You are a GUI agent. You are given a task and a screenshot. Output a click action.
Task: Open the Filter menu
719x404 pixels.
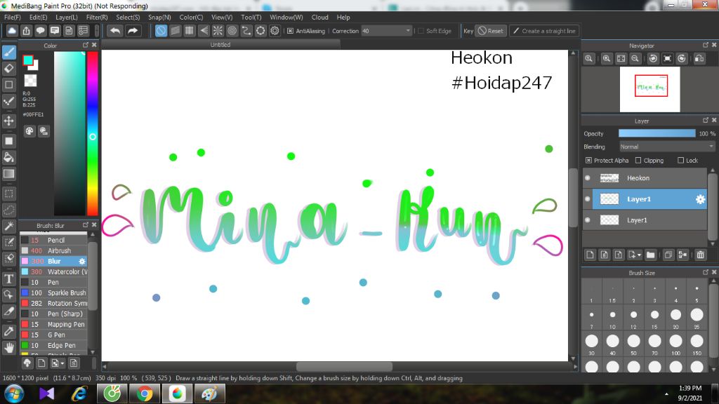tap(97, 17)
